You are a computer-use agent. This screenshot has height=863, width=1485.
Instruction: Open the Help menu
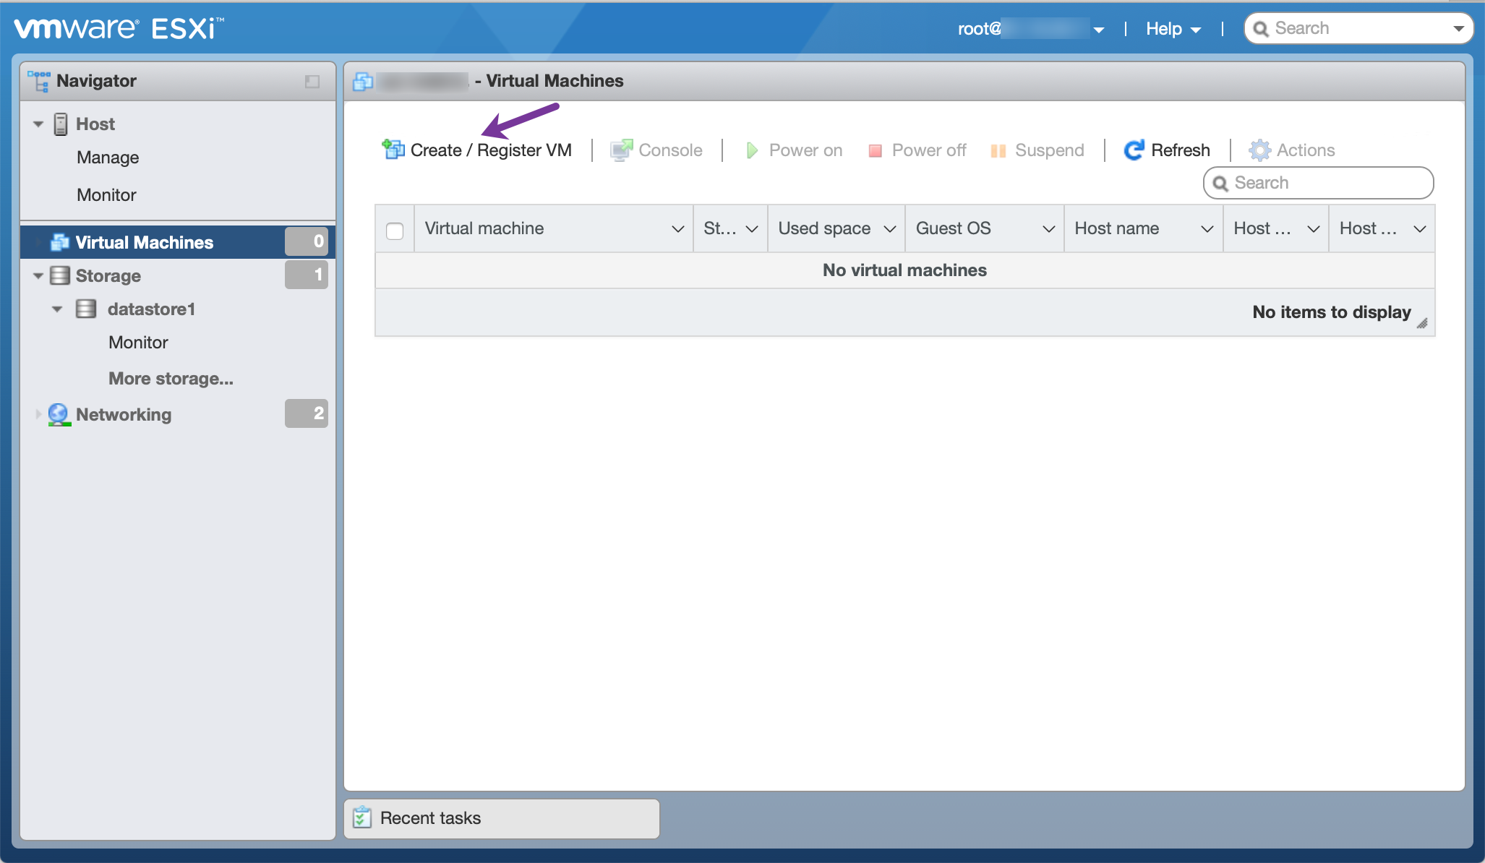pyautogui.click(x=1173, y=29)
